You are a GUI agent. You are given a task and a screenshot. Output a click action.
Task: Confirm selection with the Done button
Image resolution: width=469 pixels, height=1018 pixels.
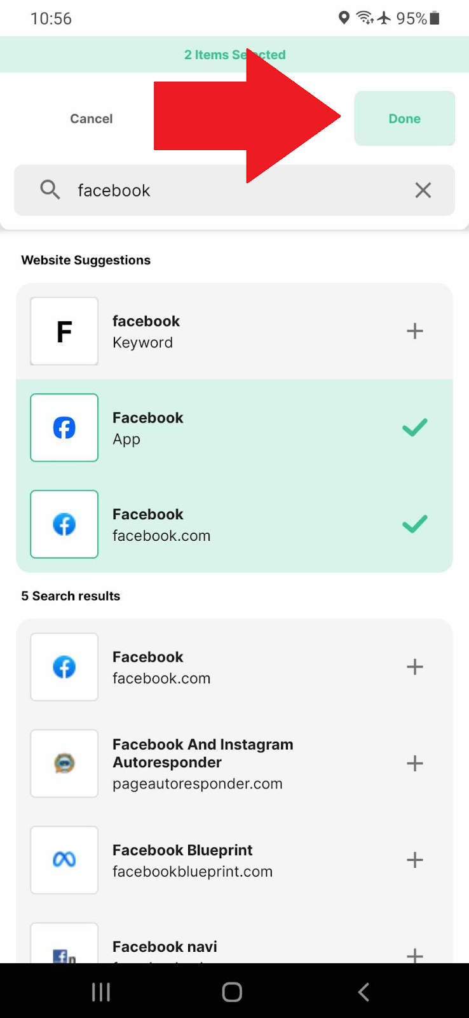(x=404, y=118)
